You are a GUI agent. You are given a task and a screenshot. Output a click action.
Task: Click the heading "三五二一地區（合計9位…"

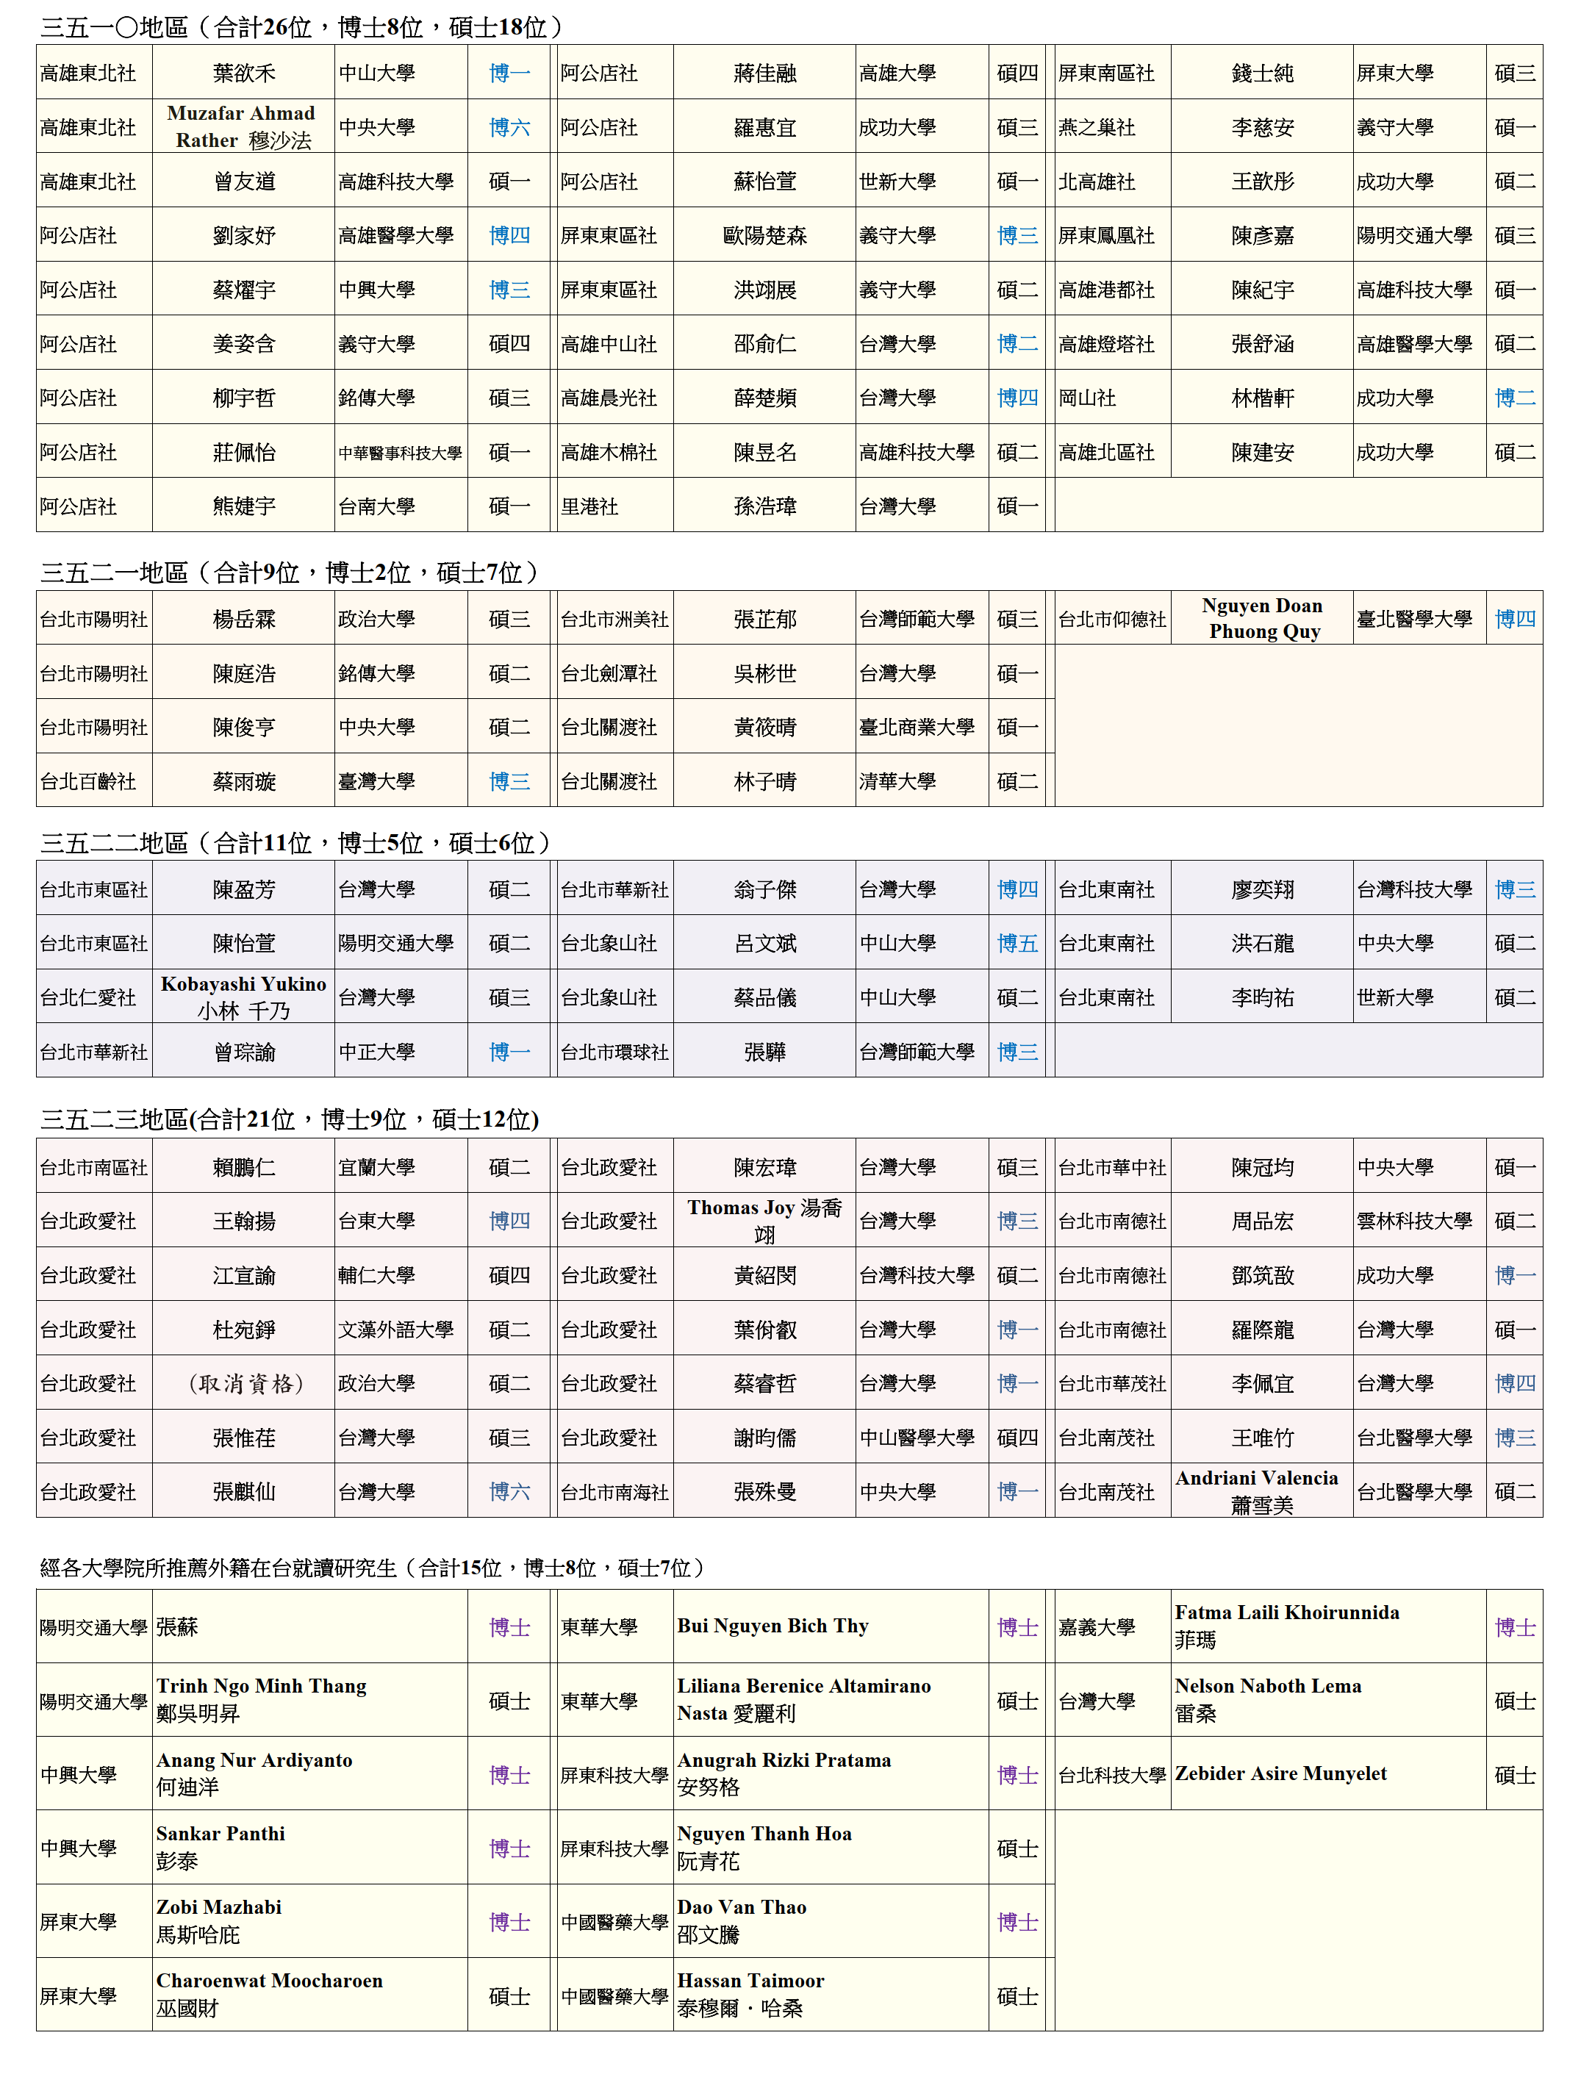pos(290,572)
